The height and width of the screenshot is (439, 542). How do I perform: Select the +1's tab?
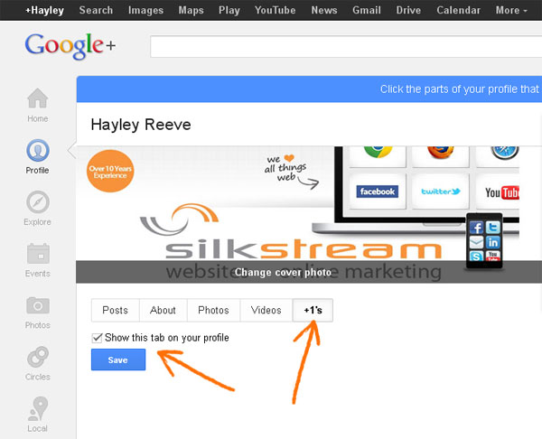(x=313, y=310)
